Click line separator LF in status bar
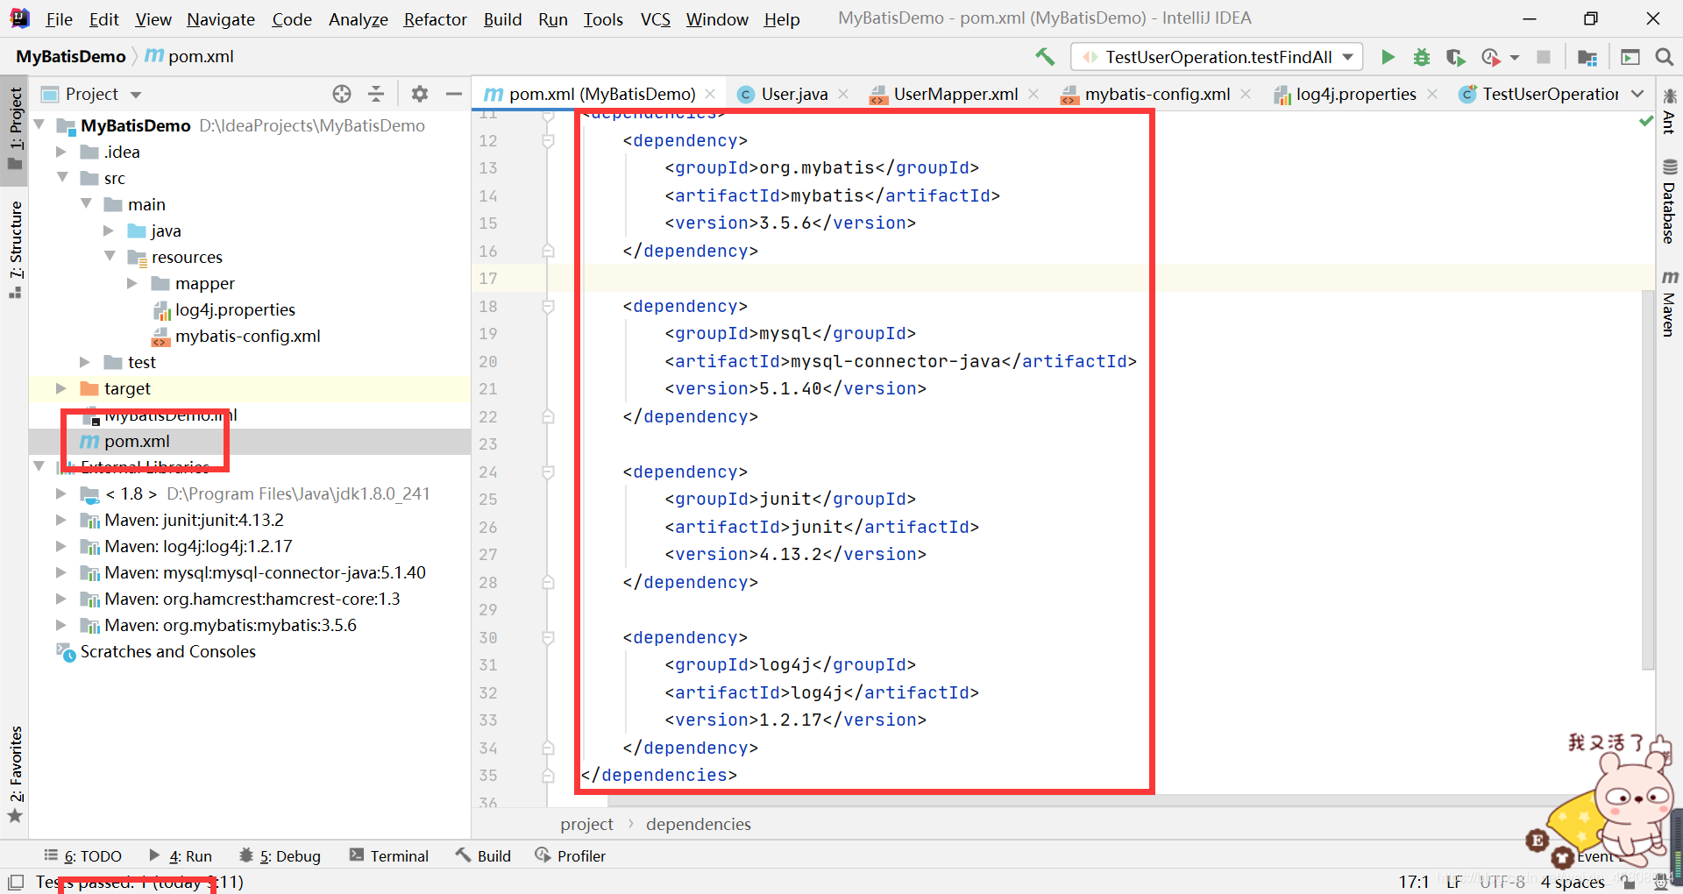This screenshot has height=894, width=1683. point(1454,882)
